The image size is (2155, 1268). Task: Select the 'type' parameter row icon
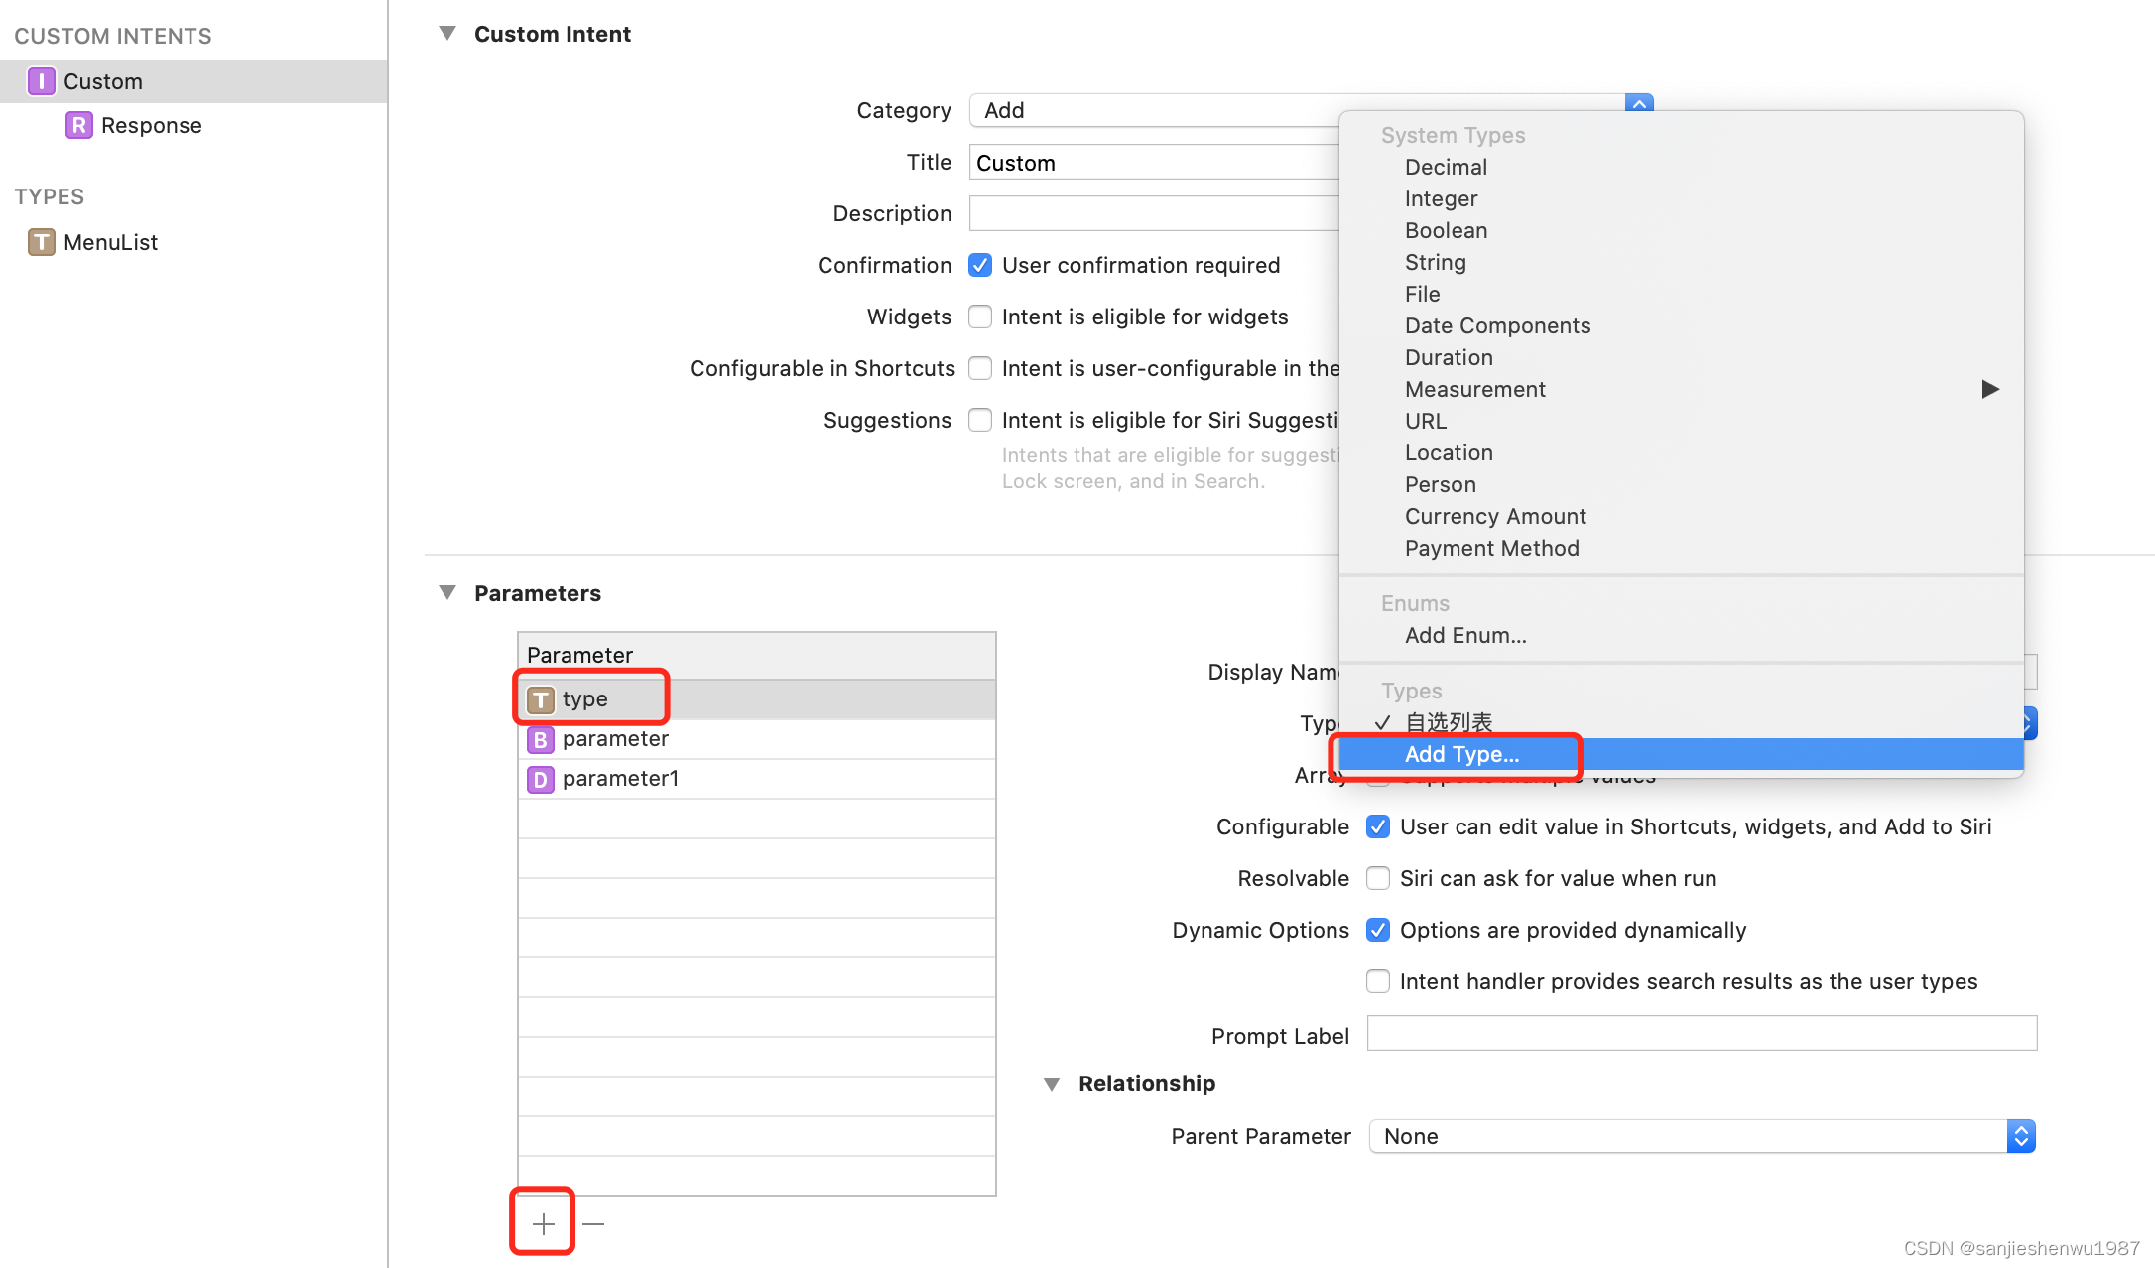(540, 699)
